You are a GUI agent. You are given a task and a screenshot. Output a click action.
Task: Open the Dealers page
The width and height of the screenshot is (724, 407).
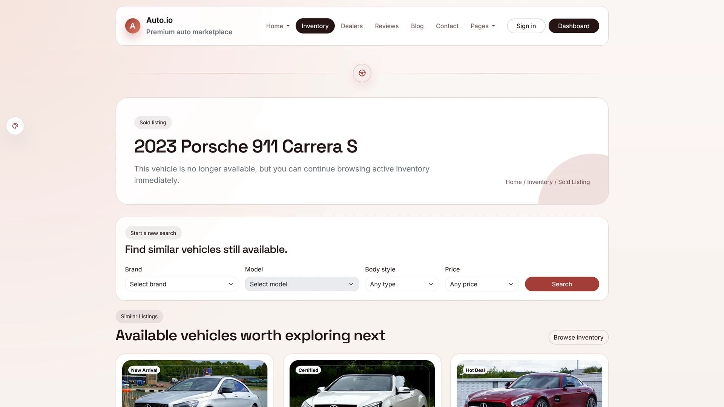coord(351,26)
